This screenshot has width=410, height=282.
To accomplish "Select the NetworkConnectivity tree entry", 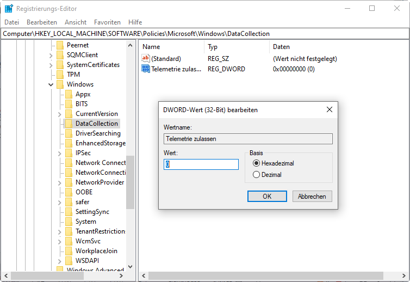I will point(101,173).
